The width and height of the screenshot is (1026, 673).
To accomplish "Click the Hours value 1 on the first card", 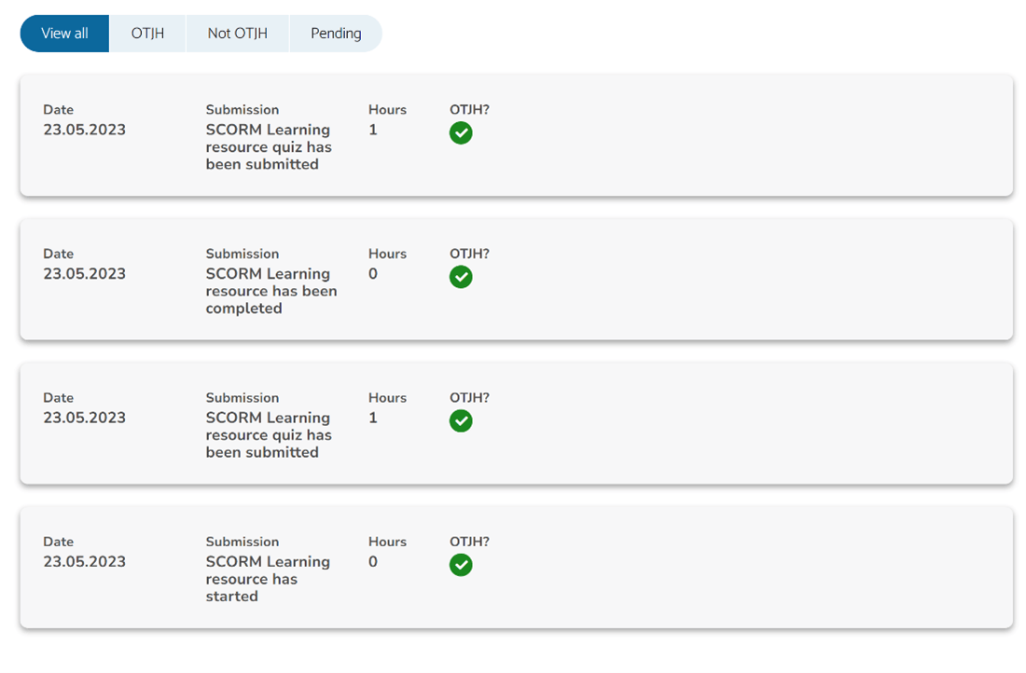I will click(x=373, y=130).
